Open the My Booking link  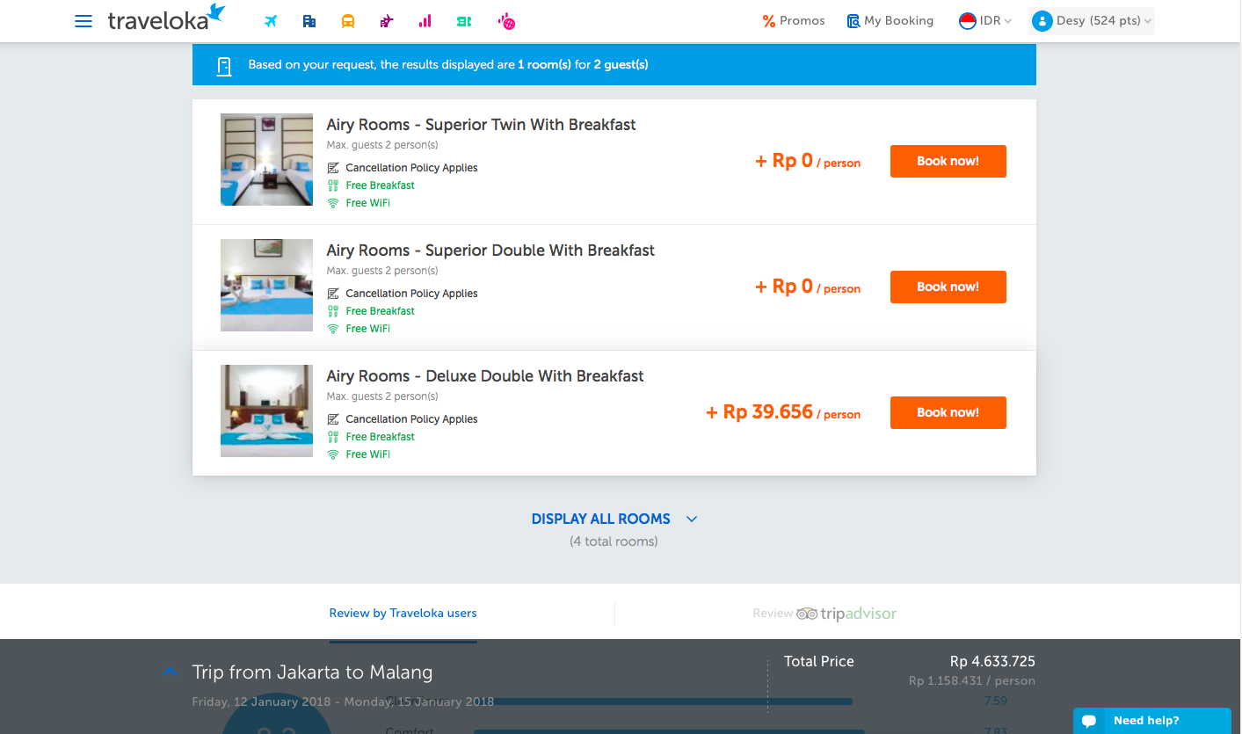890,21
